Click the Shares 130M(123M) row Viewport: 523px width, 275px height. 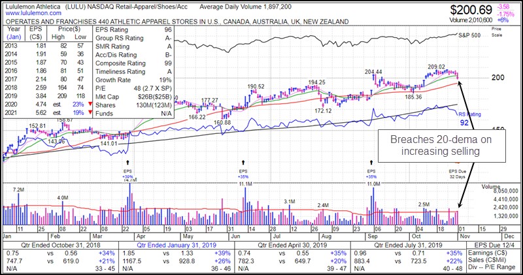tap(133, 105)
